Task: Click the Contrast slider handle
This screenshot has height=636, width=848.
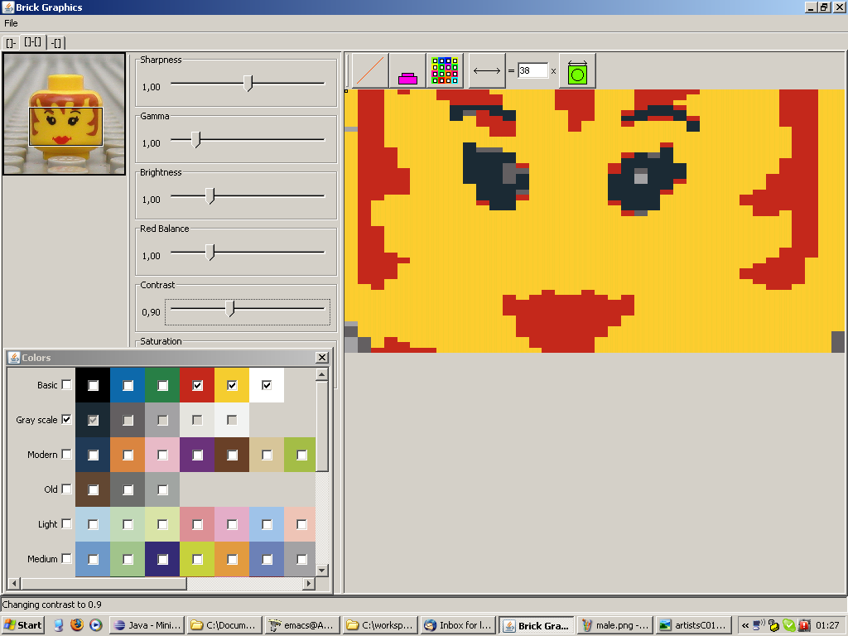Action: click(230, 308)
